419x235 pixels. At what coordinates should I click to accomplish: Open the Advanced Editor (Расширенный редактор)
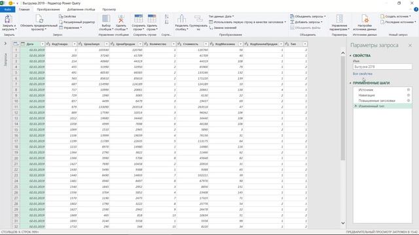pos(77,22)
